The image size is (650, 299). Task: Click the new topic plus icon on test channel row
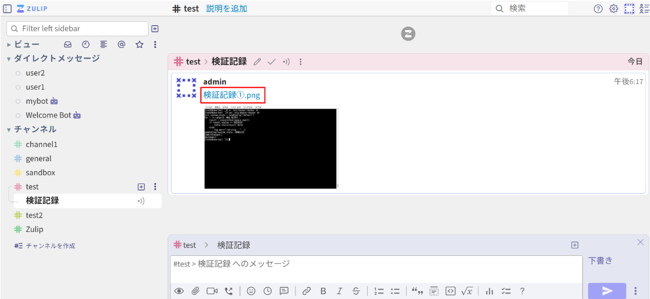pos(141,187)
